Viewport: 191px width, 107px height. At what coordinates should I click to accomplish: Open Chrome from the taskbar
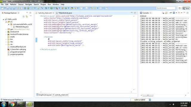click(12, 104)
